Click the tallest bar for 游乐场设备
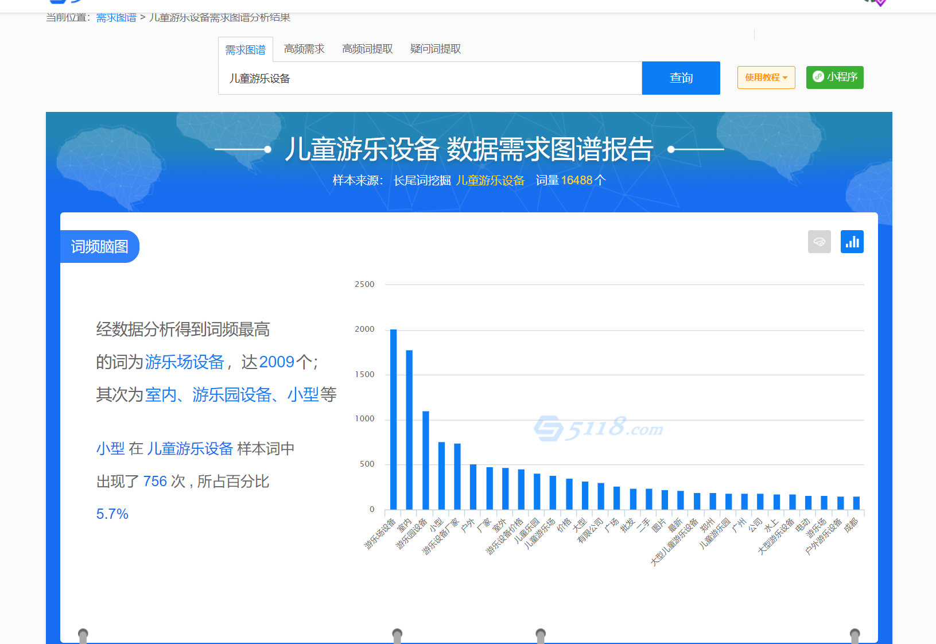The width and height of the screenshot is (936, 644). tap(394, 419)
